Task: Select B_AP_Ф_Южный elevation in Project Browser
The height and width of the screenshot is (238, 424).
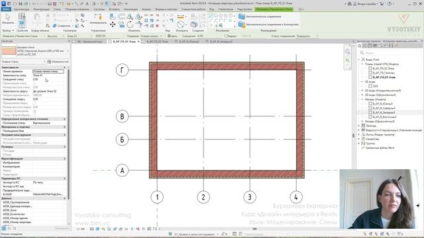Action: 383,104
